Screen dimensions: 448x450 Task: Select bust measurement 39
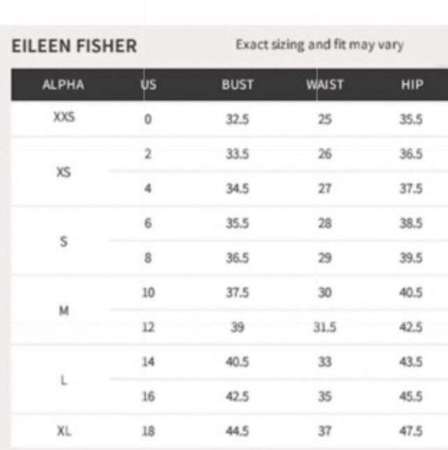pyautogui.click(x=237, y=327)
